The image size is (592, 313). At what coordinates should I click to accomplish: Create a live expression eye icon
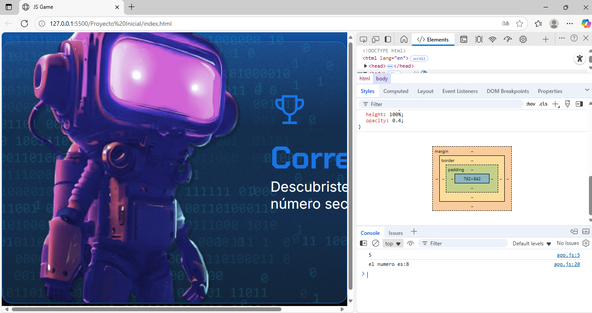(411, 244)
